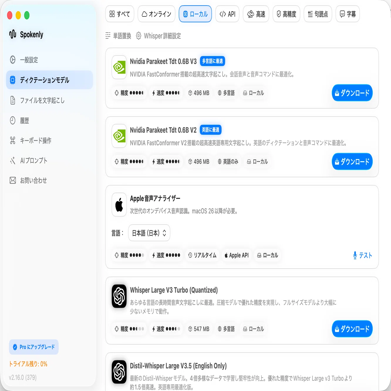Viewport: 391px width, 391px height.
Task: Click the ローカル chip of Apple音声アナライザー
Action: [x=267, y=255]
